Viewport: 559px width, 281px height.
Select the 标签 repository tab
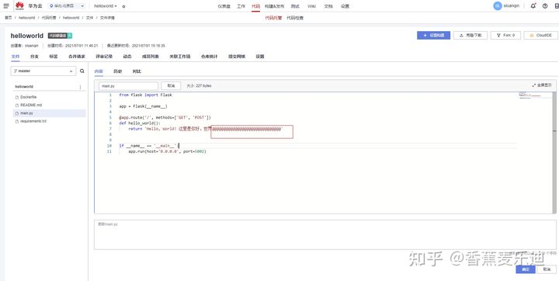click(x=53, y=57)
